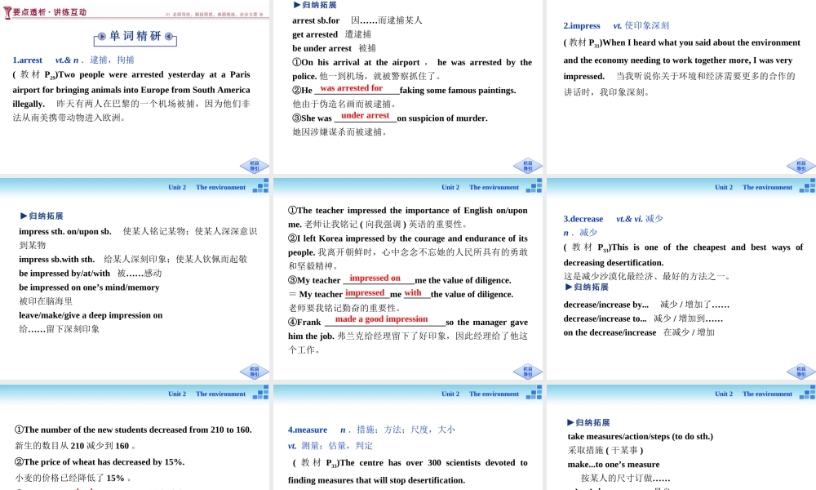The width and height of the screenshot is (816, 490).
Task: Click the '2.impress' heading
Action: 582,25
